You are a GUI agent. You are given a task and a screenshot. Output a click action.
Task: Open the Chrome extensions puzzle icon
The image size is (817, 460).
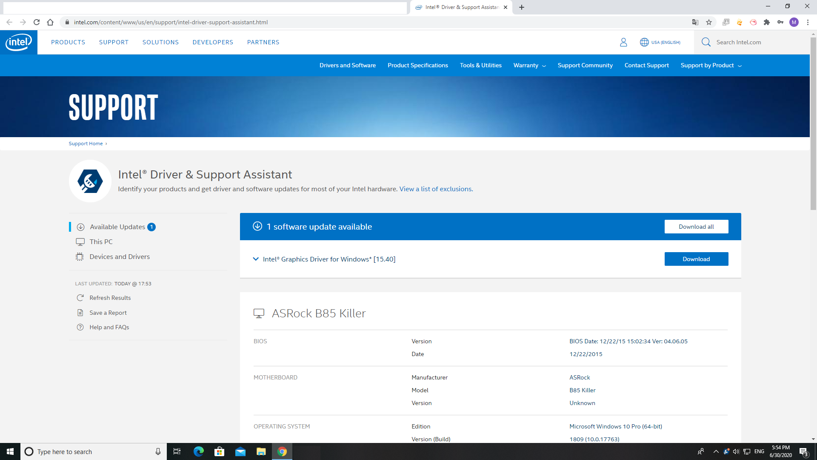[767, 22]
